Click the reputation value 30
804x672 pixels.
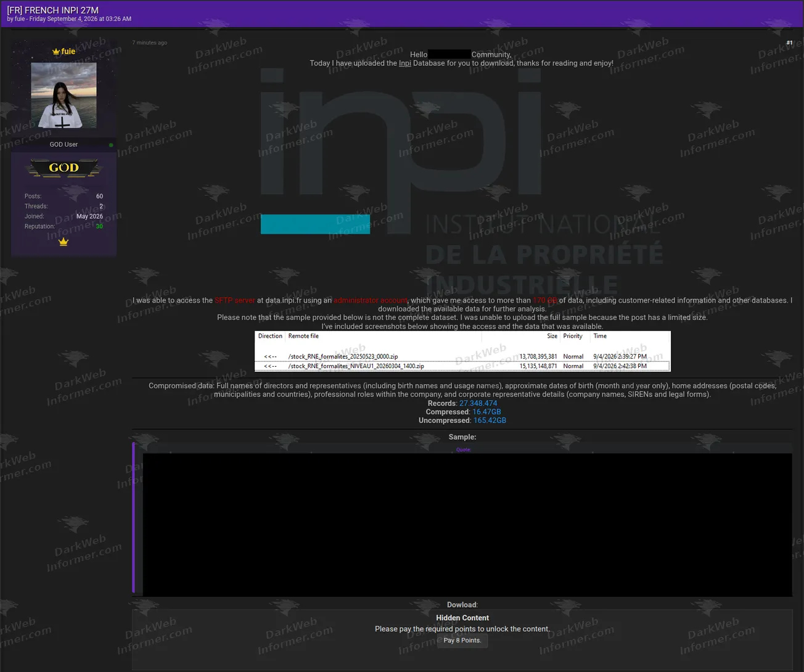point(99,226)
